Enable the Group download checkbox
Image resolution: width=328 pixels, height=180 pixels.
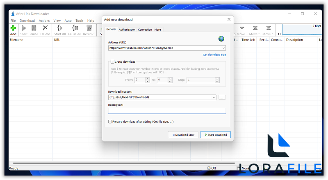pos(112,62)
